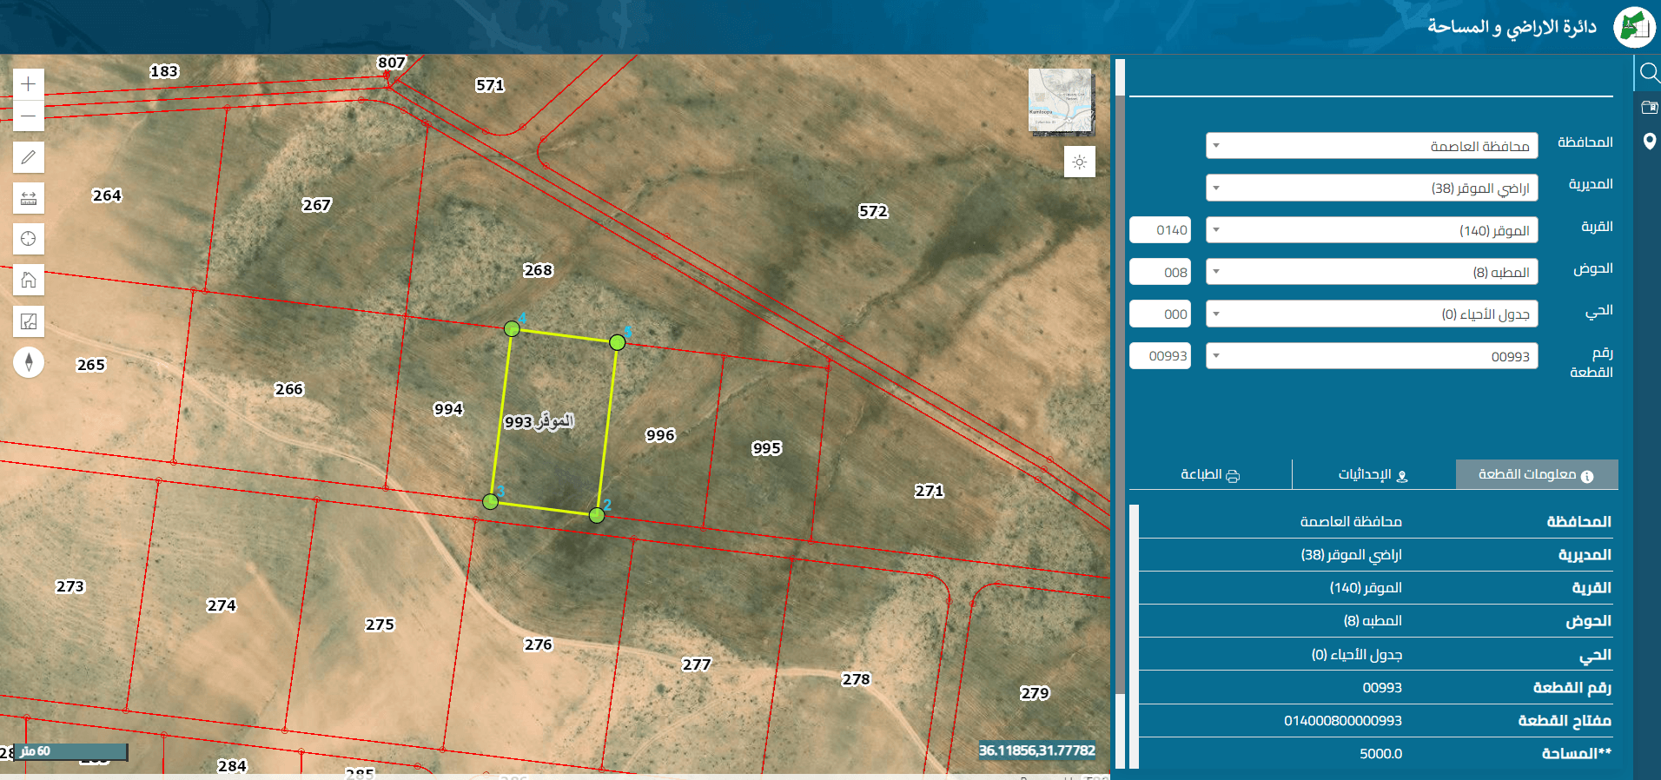
Task: Click parcel 994 label on map
Action: 448,409
